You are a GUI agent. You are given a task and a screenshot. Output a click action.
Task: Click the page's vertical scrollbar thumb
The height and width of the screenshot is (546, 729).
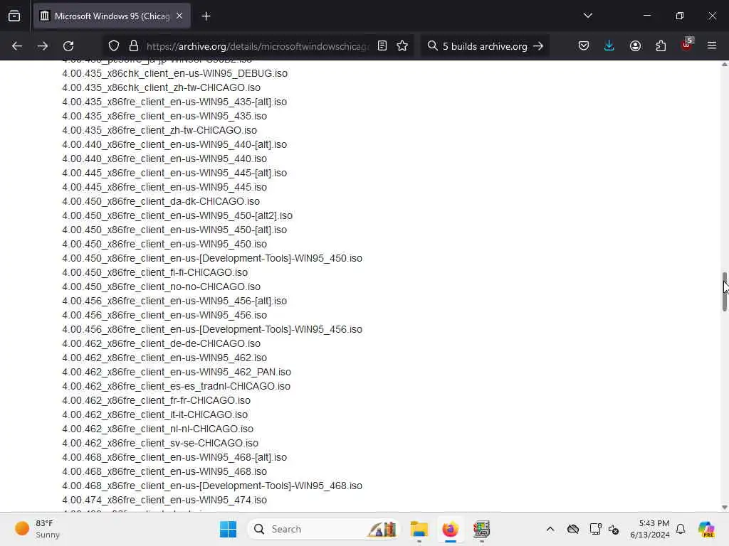pyautogui.click(x=724, y=291)
